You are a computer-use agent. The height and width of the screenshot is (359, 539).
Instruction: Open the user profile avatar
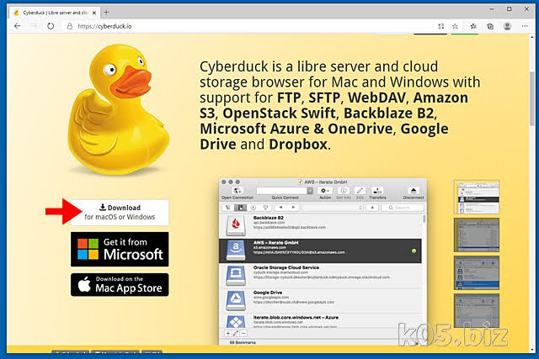(x=507, y=26)
